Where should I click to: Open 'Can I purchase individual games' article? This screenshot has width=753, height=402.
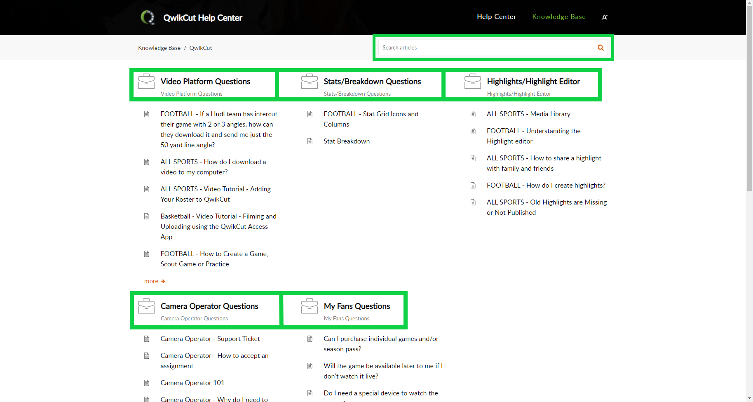click(x=381, y=344)
